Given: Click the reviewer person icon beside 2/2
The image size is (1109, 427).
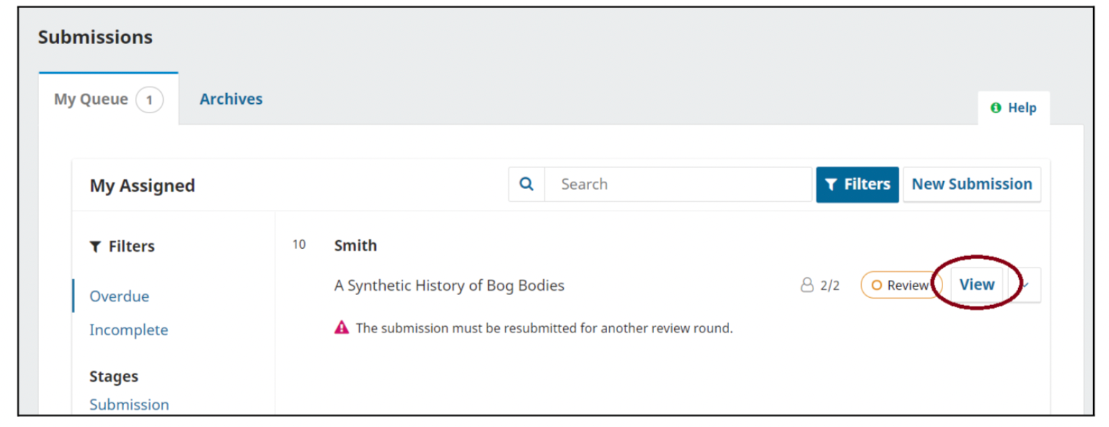Looking at the screenshot, I should pyautogui.click(x=807, y=286).
